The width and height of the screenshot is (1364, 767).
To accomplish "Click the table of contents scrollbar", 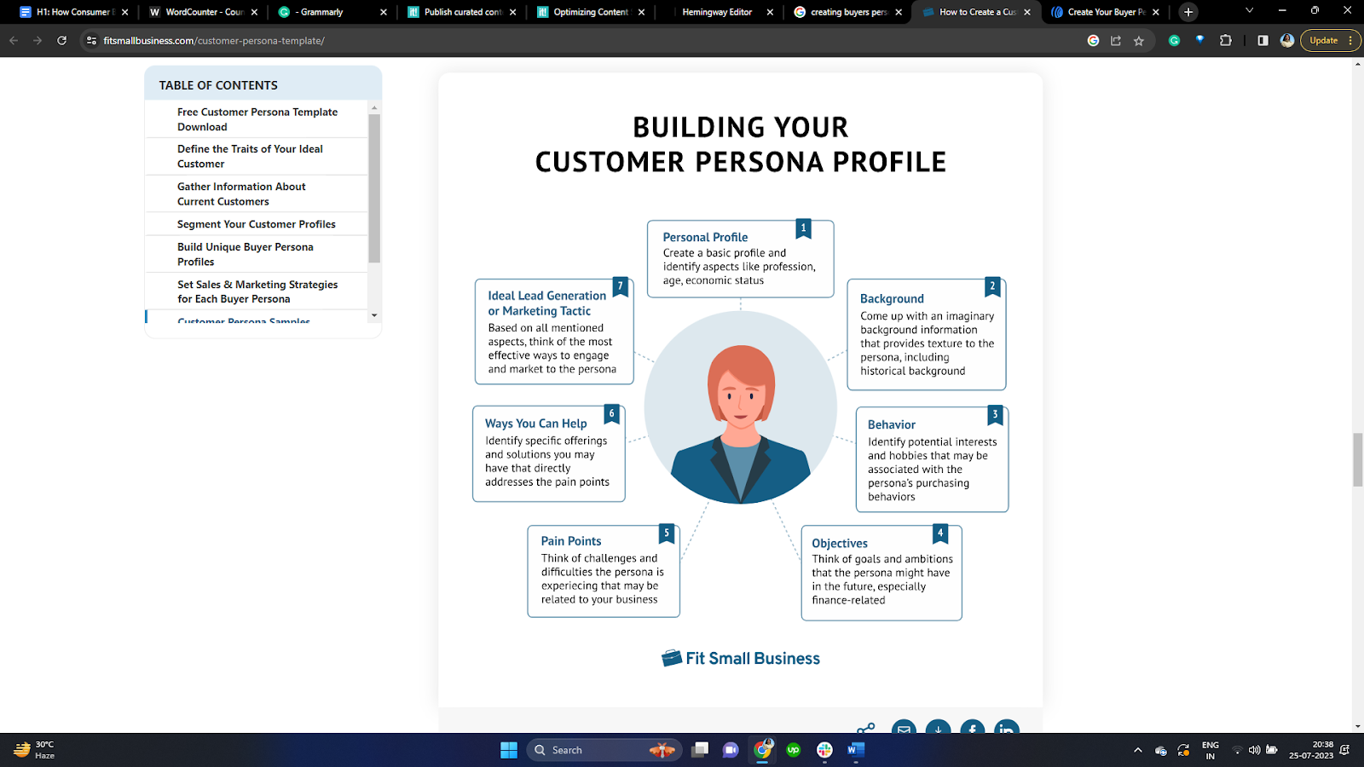I will pos(374,187).
